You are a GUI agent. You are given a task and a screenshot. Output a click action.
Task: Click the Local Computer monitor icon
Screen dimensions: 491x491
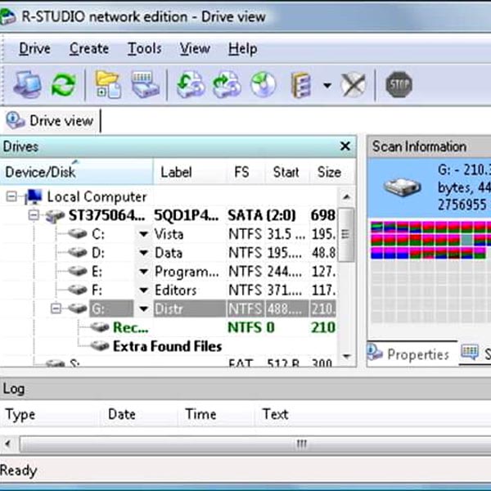point(34,197)
